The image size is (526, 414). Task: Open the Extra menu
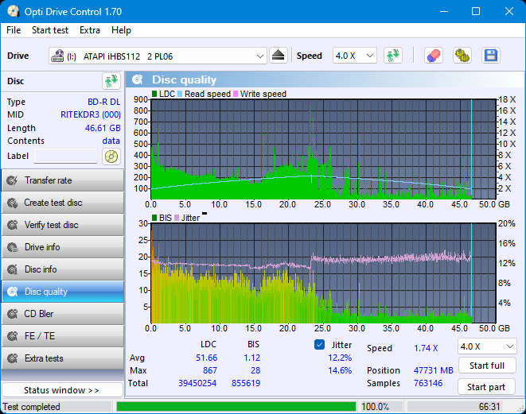[x=90, y=30]
